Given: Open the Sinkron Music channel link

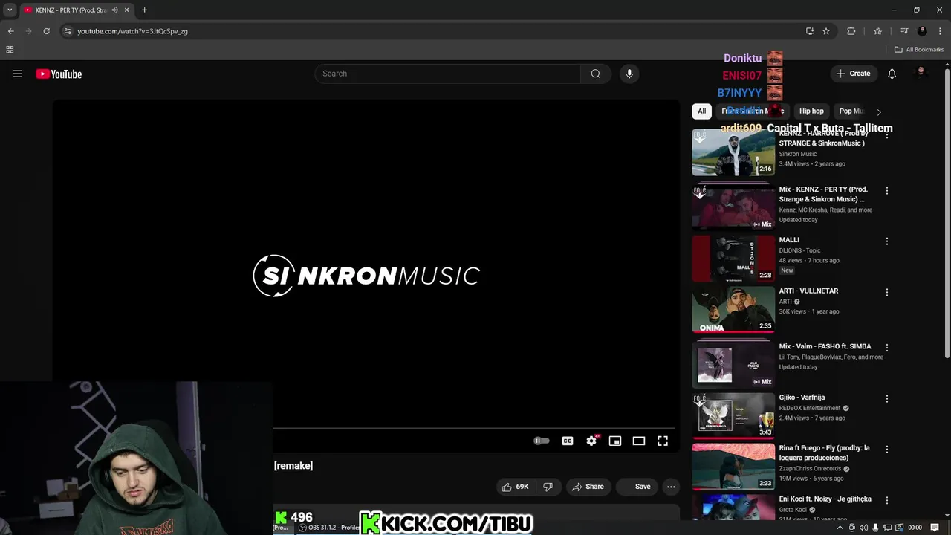Looking at the screenshot, I should 797,154.
